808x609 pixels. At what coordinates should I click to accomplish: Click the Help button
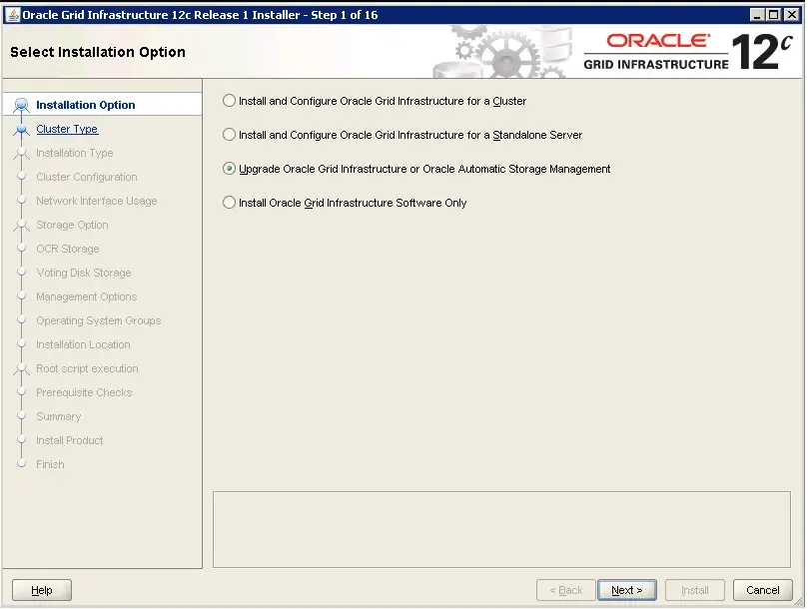tap(42, 590)
